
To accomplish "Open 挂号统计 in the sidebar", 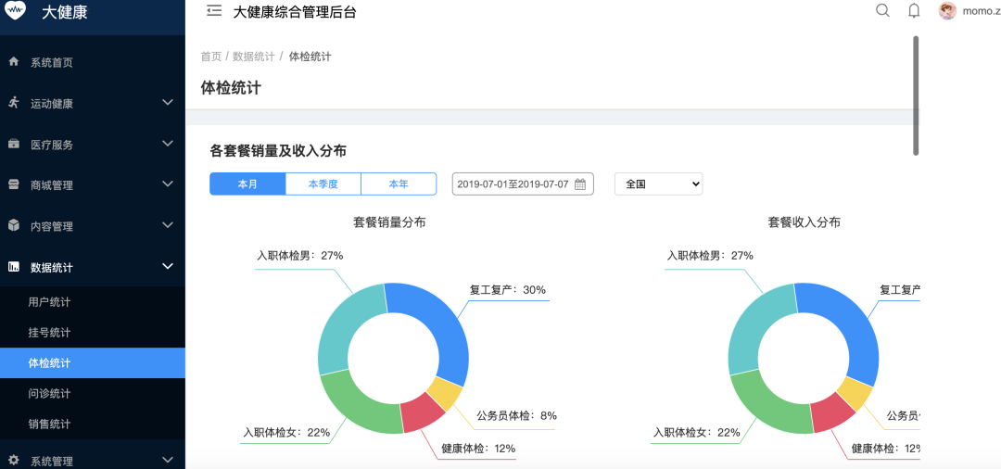I will click(50, 333).
